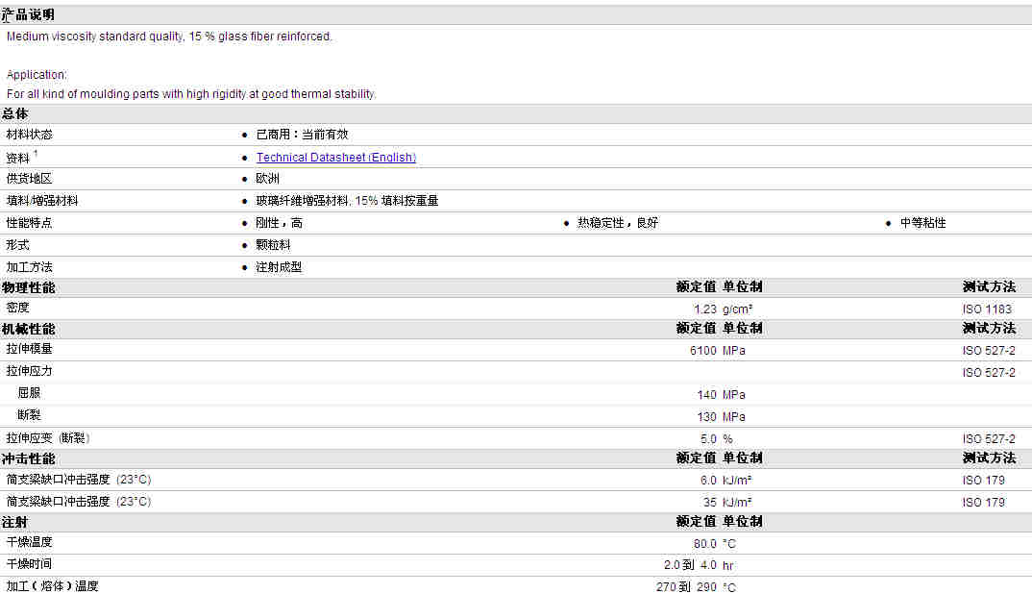Click the ISO 1183 test method

click(987, 309)
